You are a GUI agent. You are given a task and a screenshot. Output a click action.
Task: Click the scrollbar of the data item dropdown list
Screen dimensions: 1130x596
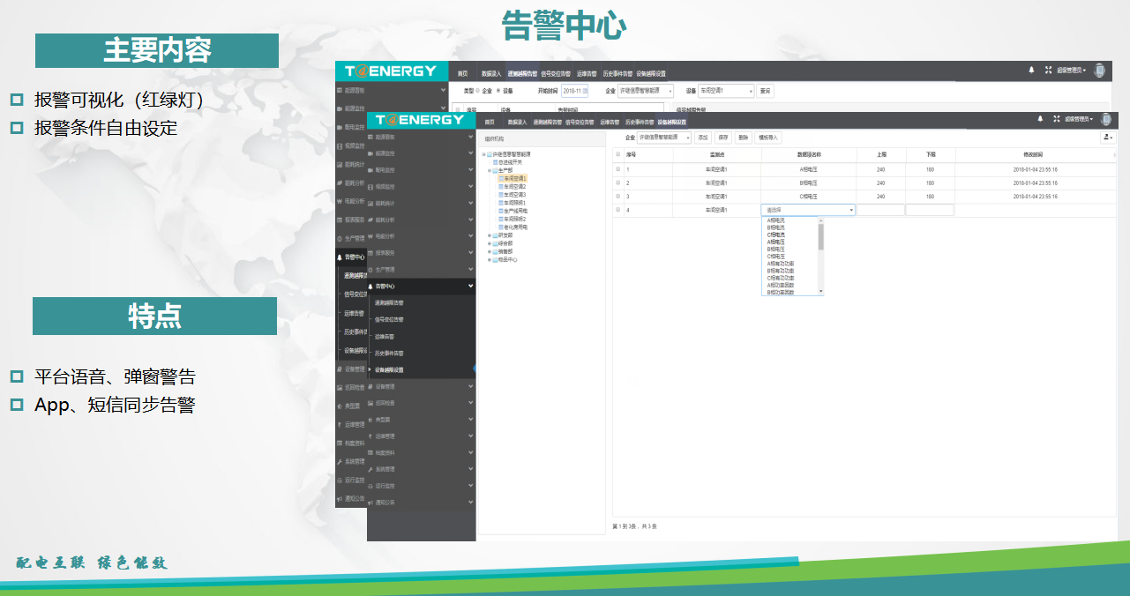820,238
